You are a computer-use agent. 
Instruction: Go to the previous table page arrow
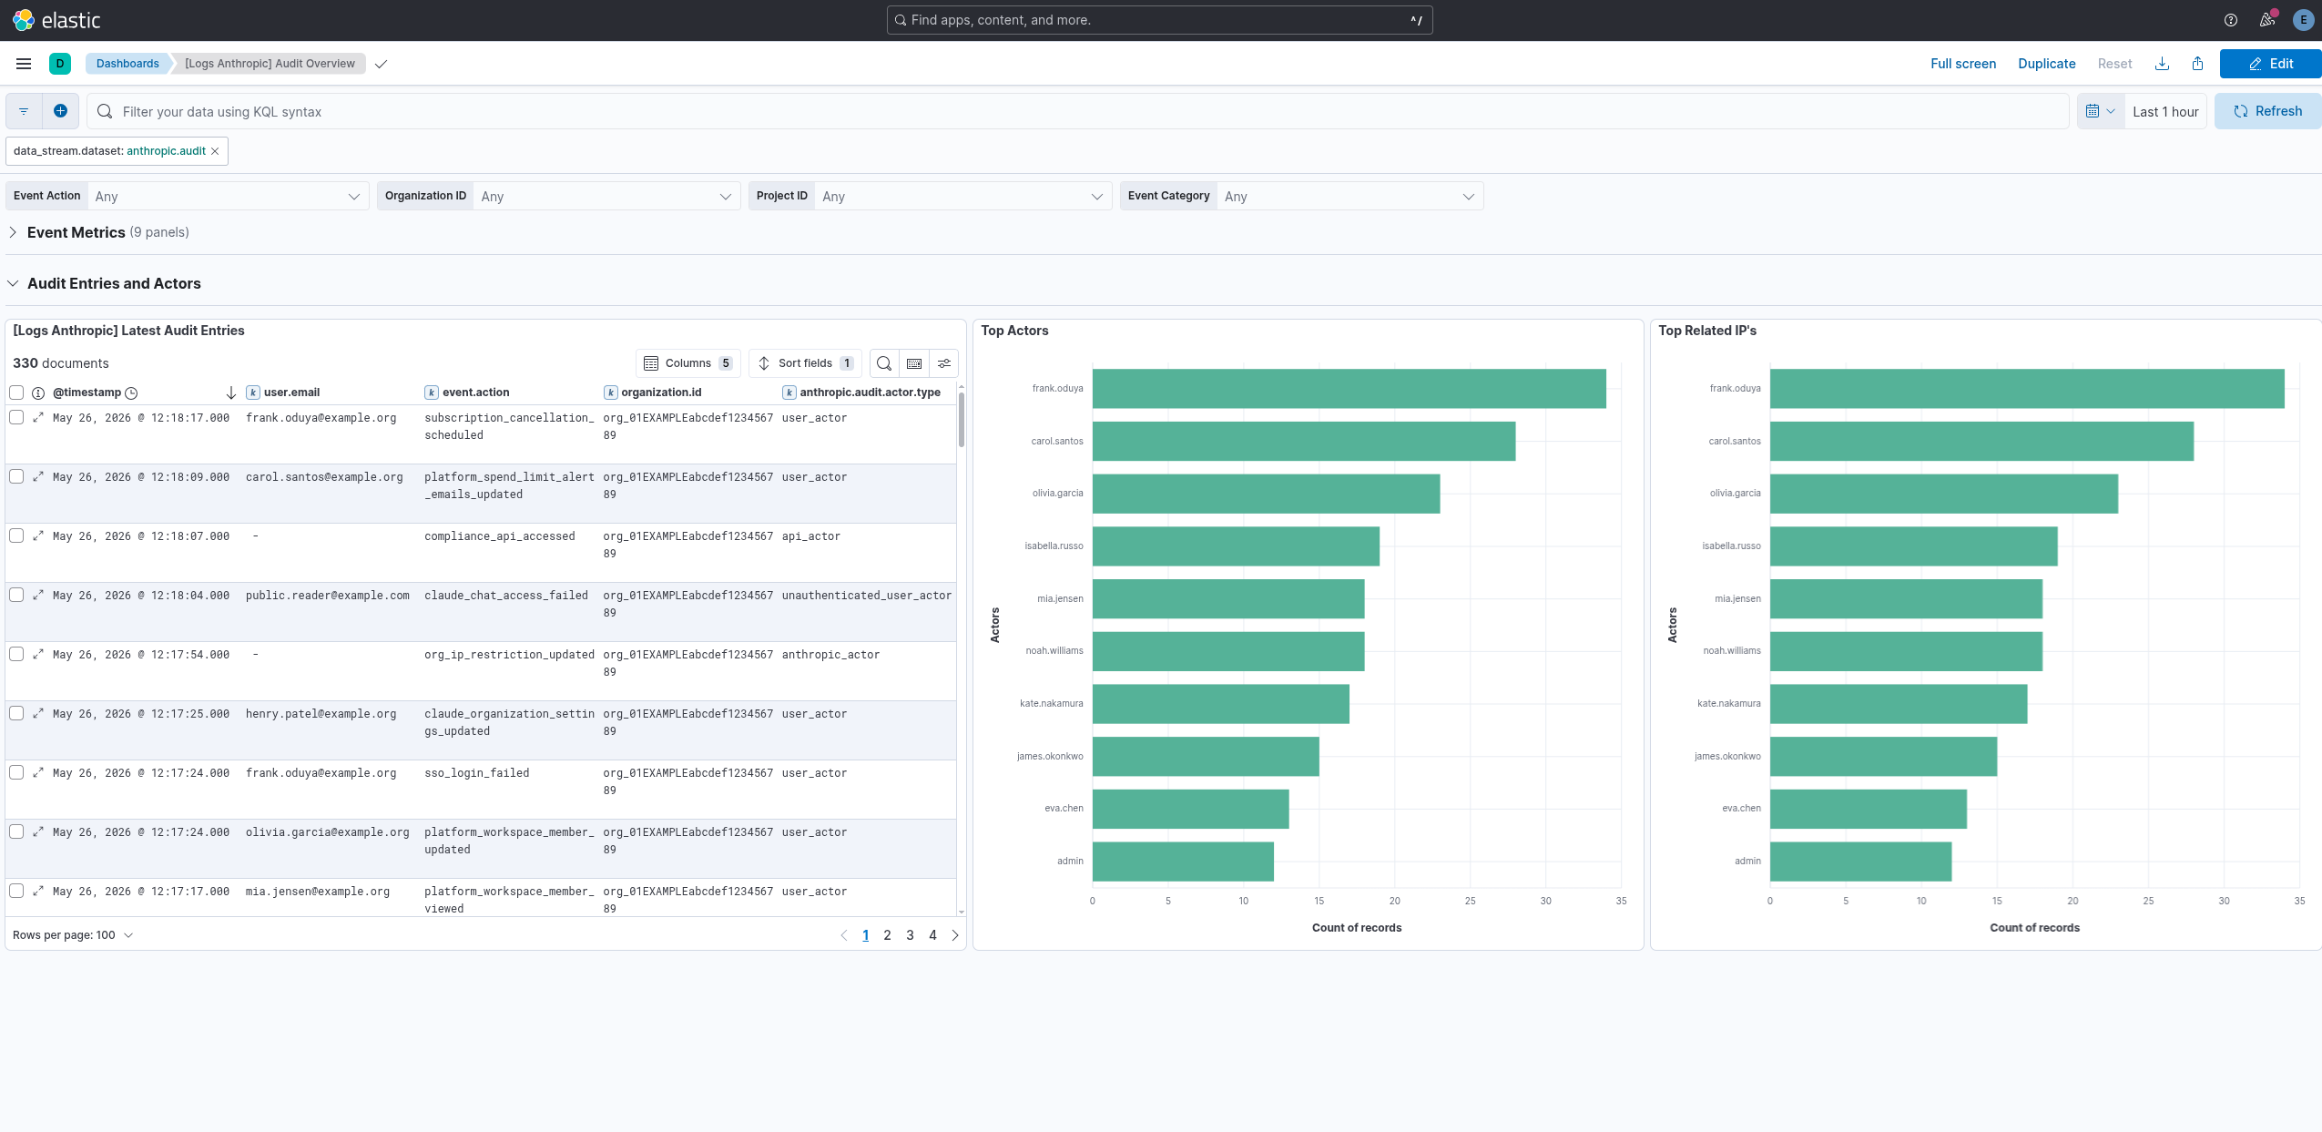843,935
